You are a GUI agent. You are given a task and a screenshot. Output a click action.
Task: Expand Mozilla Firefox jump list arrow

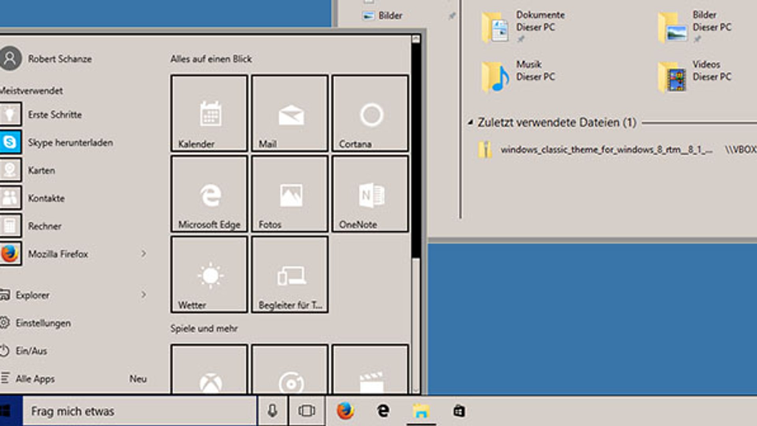click(144, 254)
